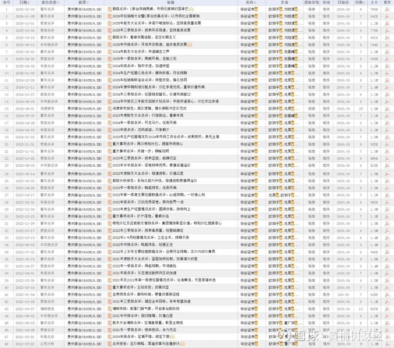Open PDF attachment for 跟踪点评：i茅台热销亮眼 report
The width and height of the screenshot is (394, 348).
coord(387,9)
